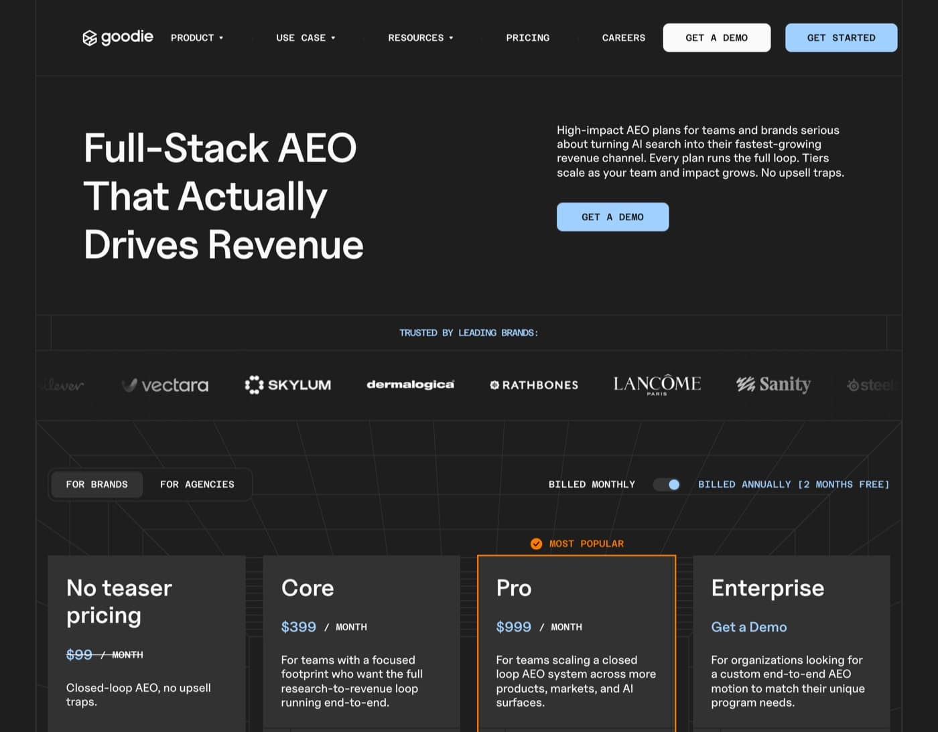Viewport: 938px width, 732px height.
Task: Click the struck-through $99 price
Action: pos(79,654)
